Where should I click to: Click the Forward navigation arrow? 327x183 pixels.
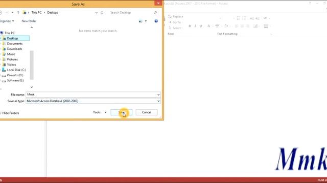[7, 13]
